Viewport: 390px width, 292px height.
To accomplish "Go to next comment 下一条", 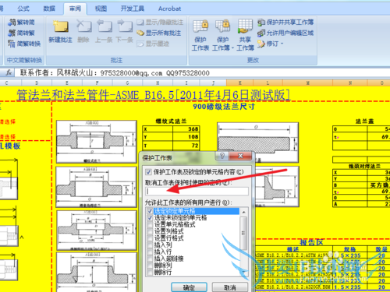I will coord(124,31).
